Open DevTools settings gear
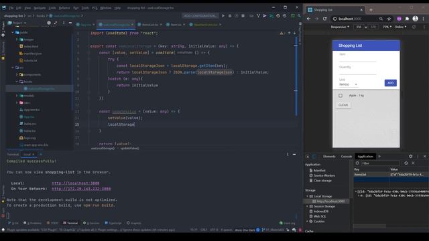The height and width of the screenshot is (241, 429). point(410,156)
